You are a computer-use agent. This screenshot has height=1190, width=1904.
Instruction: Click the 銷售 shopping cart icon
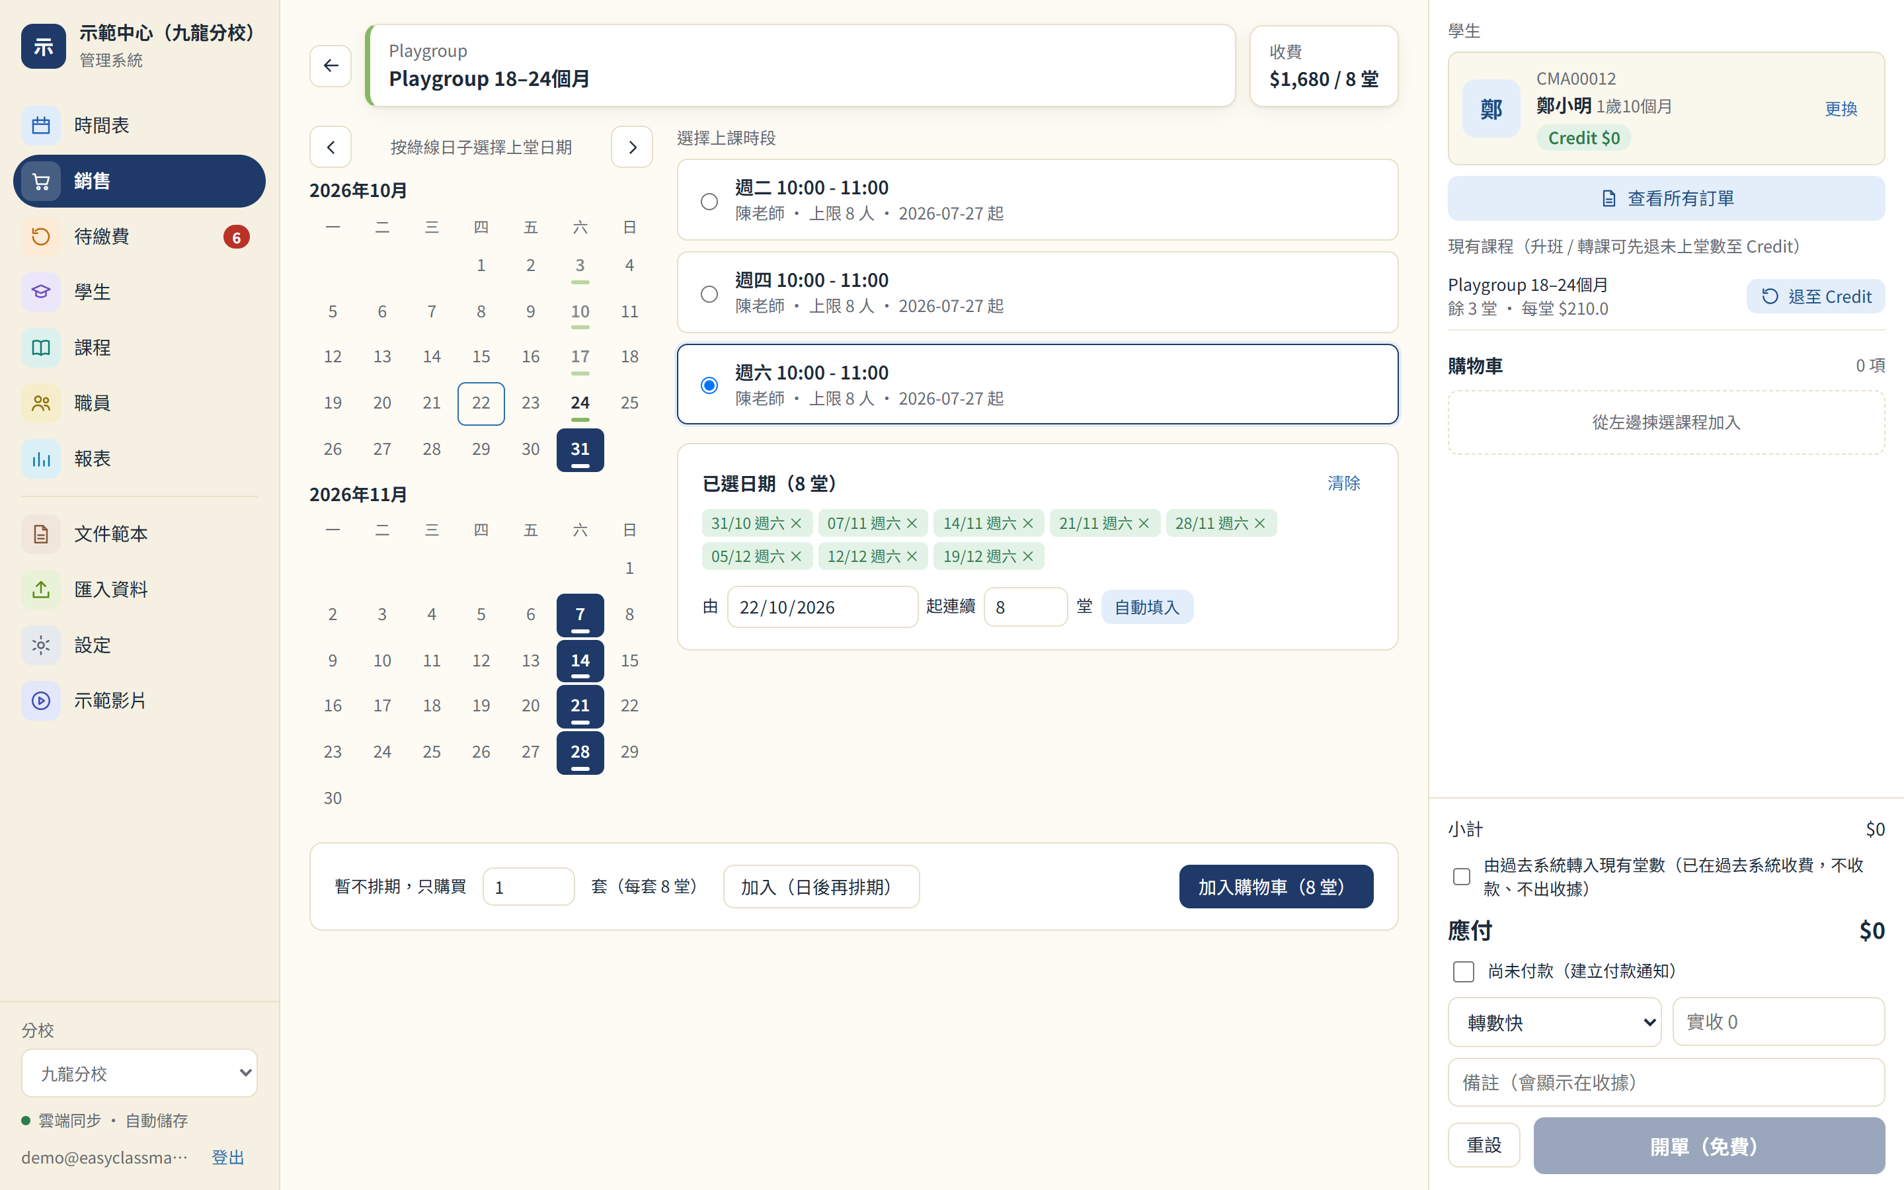coord(41,181)
